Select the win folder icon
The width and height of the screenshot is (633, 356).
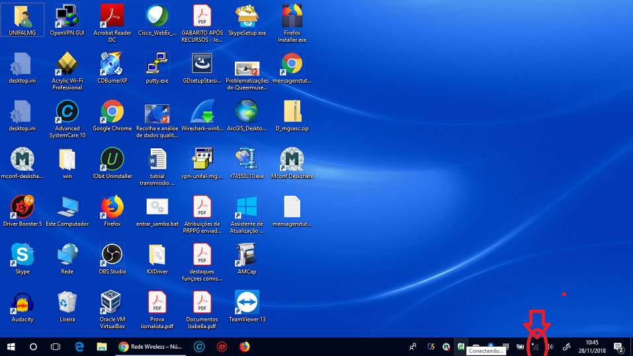[67, 163]
